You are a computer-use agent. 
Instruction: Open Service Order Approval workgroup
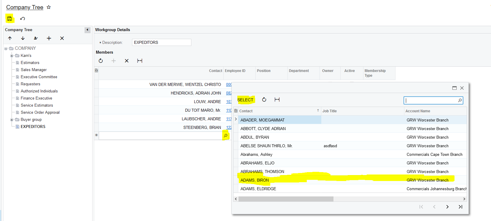click(40, 112)
